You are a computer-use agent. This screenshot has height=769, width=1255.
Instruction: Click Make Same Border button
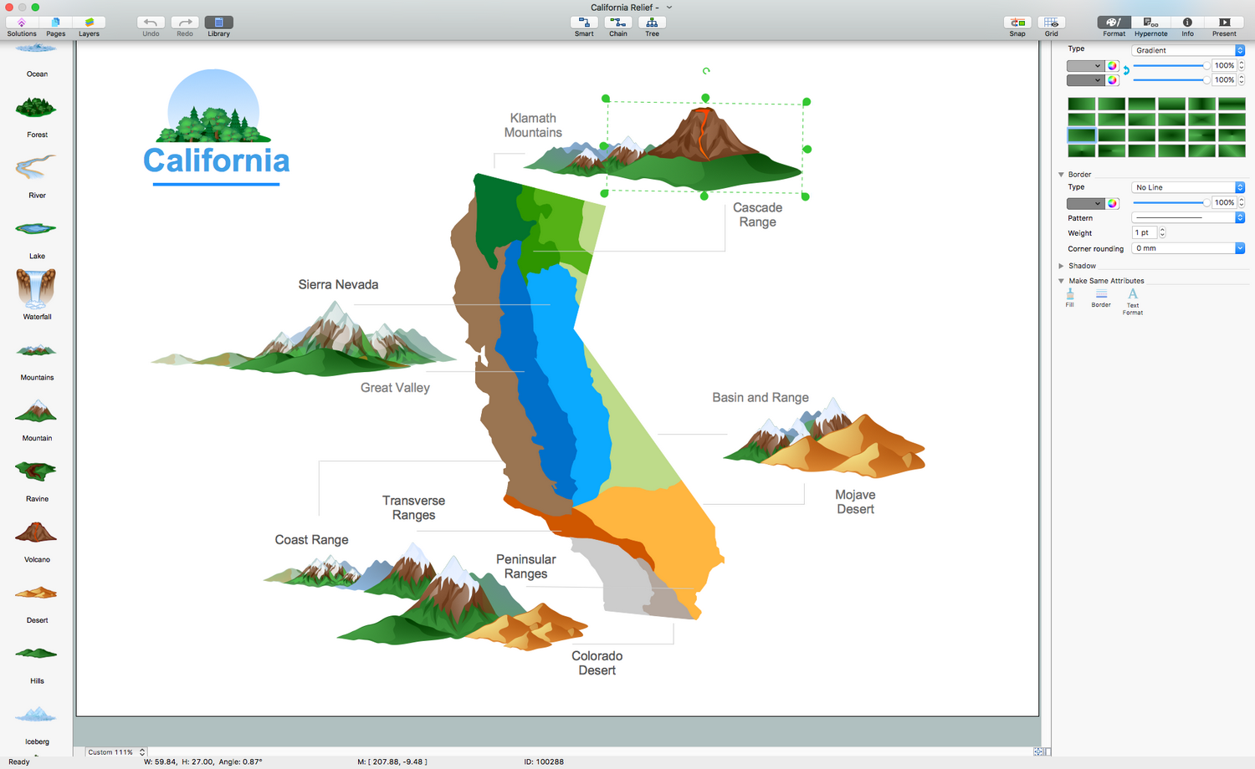click(x=1101, y=298)
